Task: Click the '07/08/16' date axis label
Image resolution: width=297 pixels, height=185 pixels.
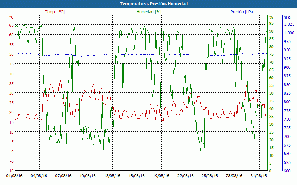Action: [x=63, y=176]
